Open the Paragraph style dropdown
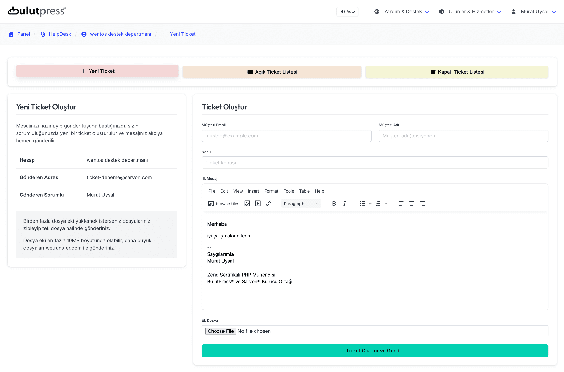 click(300, 203)
